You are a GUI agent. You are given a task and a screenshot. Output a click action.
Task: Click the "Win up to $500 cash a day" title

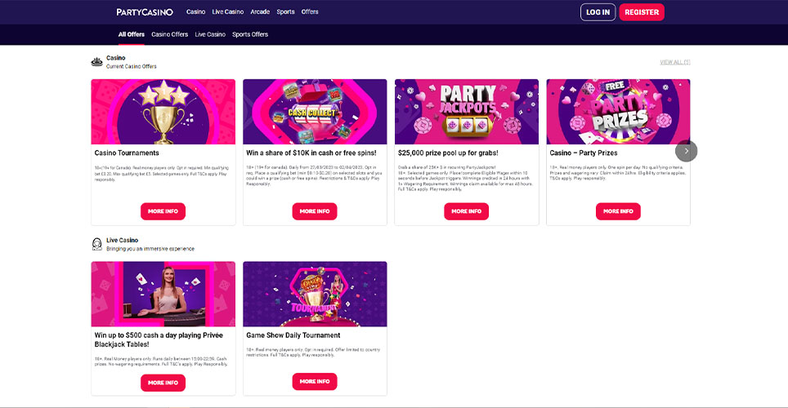tap(159, 339)
